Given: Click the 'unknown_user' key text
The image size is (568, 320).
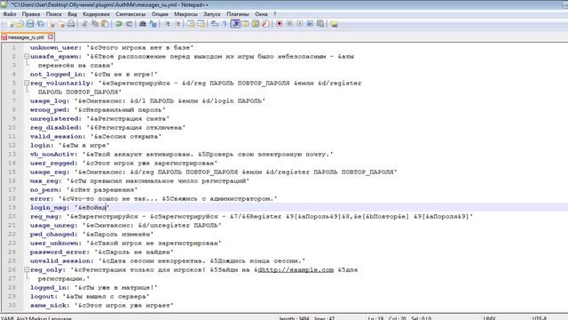Looking at the screenshot, I should click(x=54, y=47).
